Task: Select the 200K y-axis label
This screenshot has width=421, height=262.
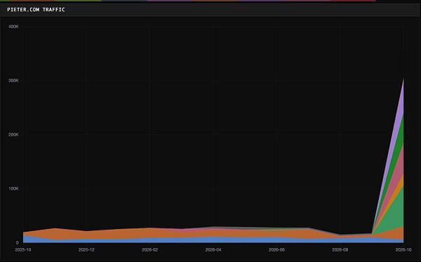Action: tap(13, 135)
